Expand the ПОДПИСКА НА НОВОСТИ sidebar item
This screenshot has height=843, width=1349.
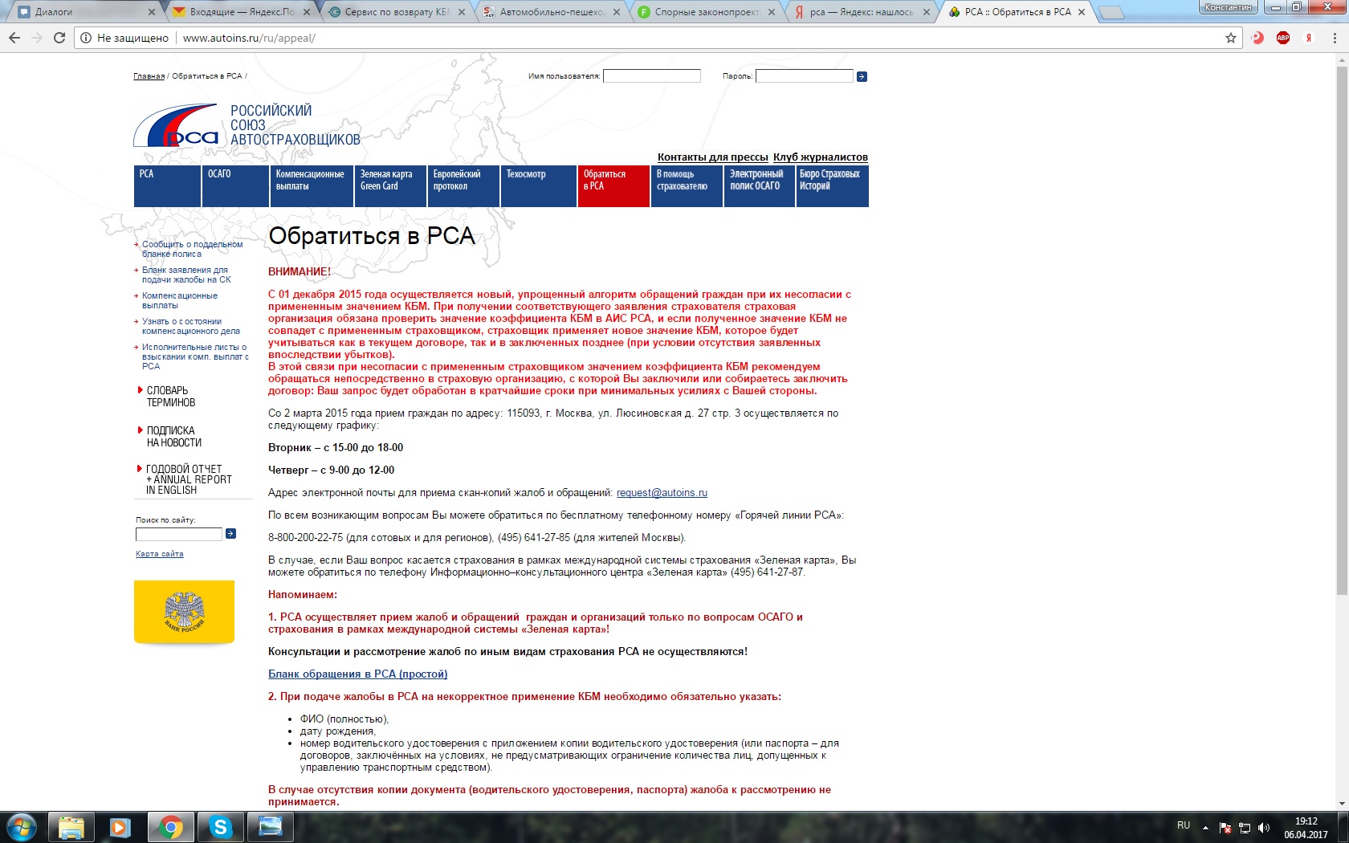pos(173,437)
